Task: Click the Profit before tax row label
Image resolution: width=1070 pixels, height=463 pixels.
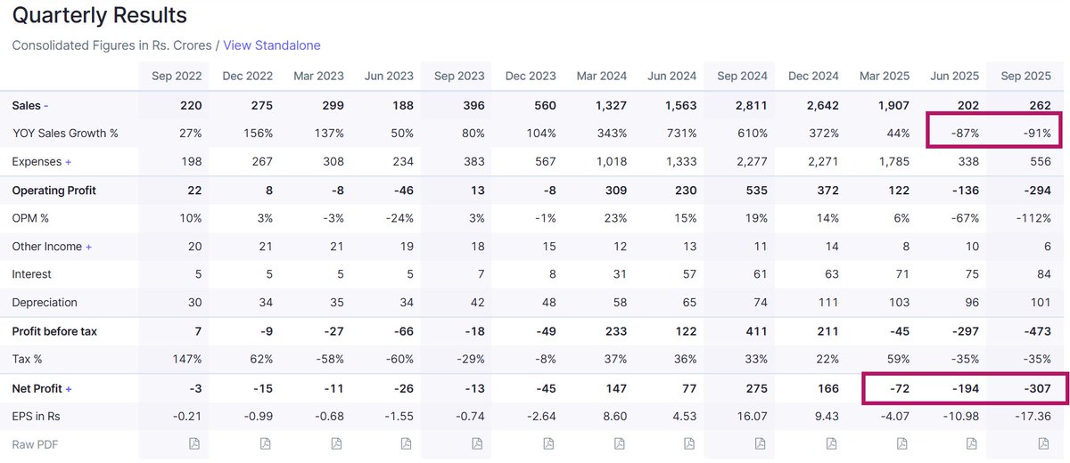Action: point(54,331)
